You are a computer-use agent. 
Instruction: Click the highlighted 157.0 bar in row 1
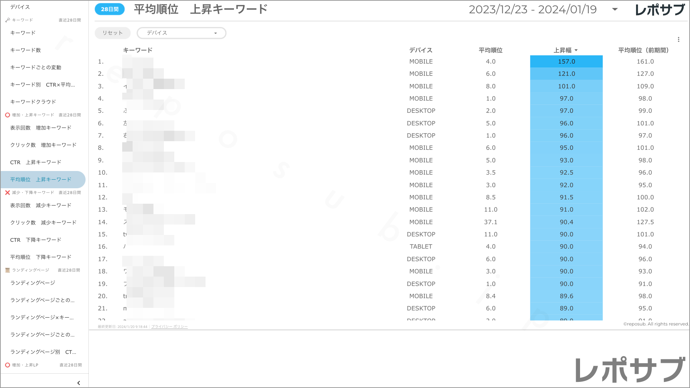tap(566, 61)
